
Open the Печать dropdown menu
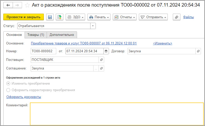99,17
